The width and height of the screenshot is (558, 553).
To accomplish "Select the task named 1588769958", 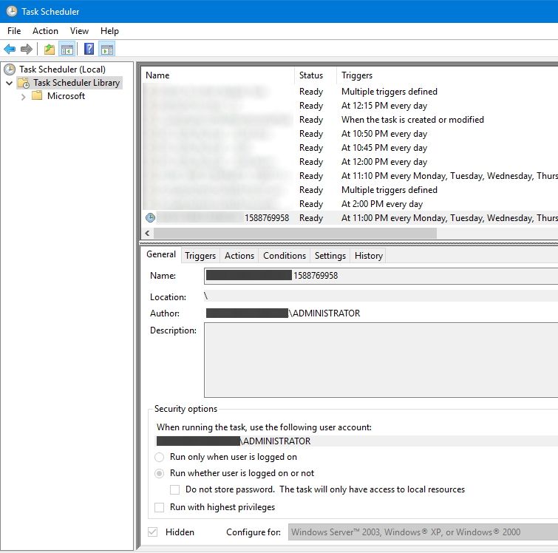I will point(350,218).
